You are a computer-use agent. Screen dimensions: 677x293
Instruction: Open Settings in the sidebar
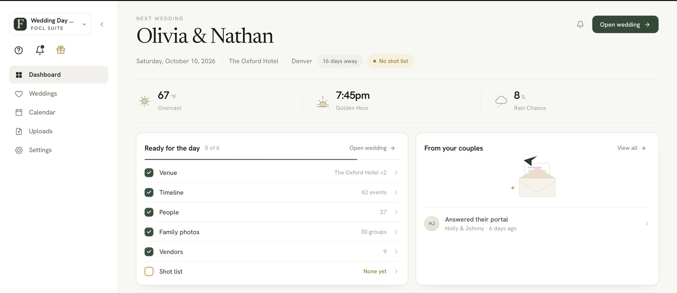coord(59,150)
